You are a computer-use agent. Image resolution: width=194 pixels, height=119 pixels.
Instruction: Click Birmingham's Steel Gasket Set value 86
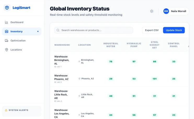[x=155, y=61]
